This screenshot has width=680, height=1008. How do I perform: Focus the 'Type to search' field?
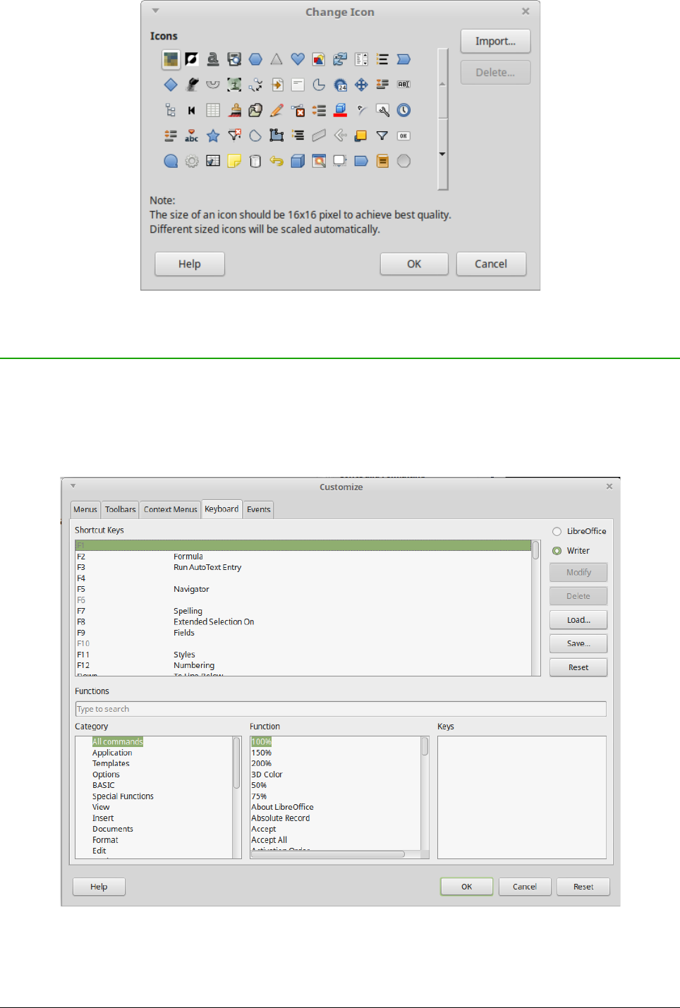coord(341,709)
